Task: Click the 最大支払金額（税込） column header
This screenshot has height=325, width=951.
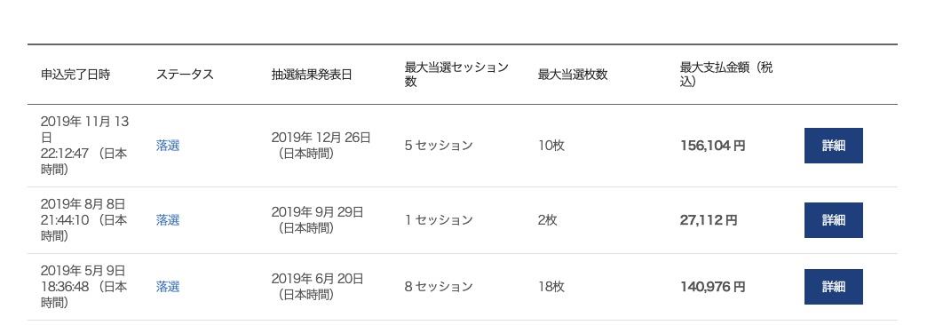Action: coord(726,75)
